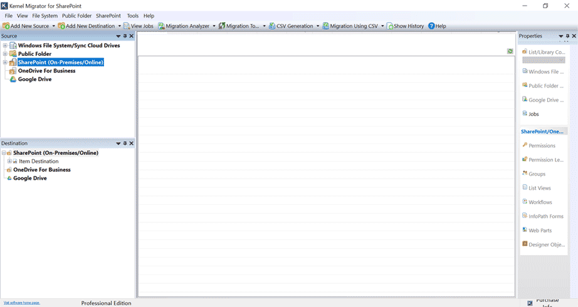
Task: Open Workflows in the Properties panel
Action: point(537,202)
